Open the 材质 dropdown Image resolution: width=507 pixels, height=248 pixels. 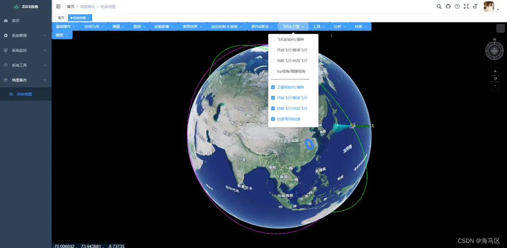pos(360,26)
